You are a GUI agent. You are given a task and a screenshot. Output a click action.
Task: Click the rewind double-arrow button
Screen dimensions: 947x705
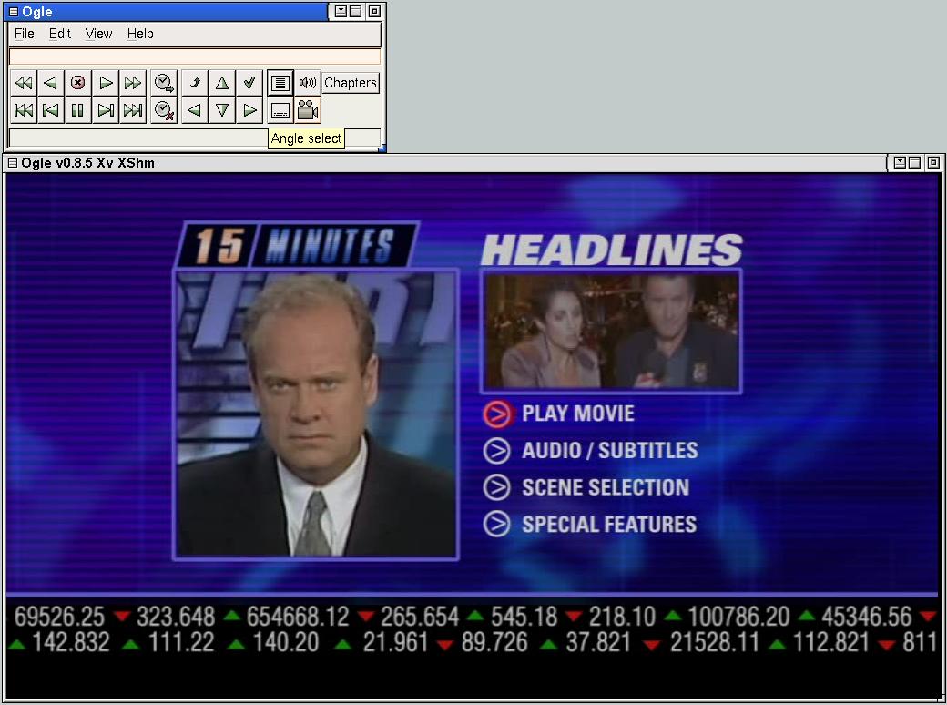(24, 83)
